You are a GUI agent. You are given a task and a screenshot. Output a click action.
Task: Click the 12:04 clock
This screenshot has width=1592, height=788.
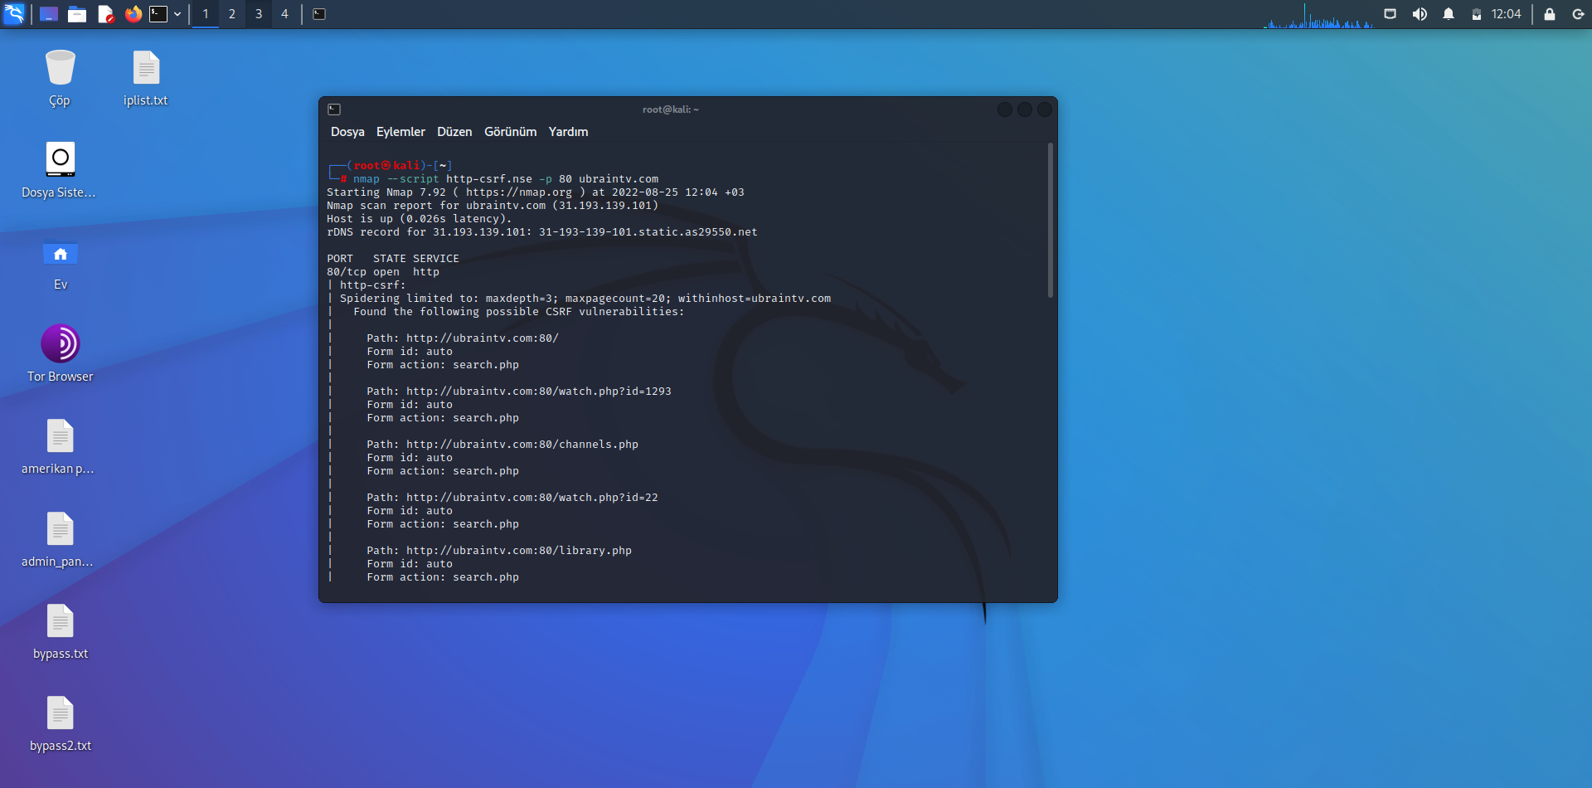1506,14
